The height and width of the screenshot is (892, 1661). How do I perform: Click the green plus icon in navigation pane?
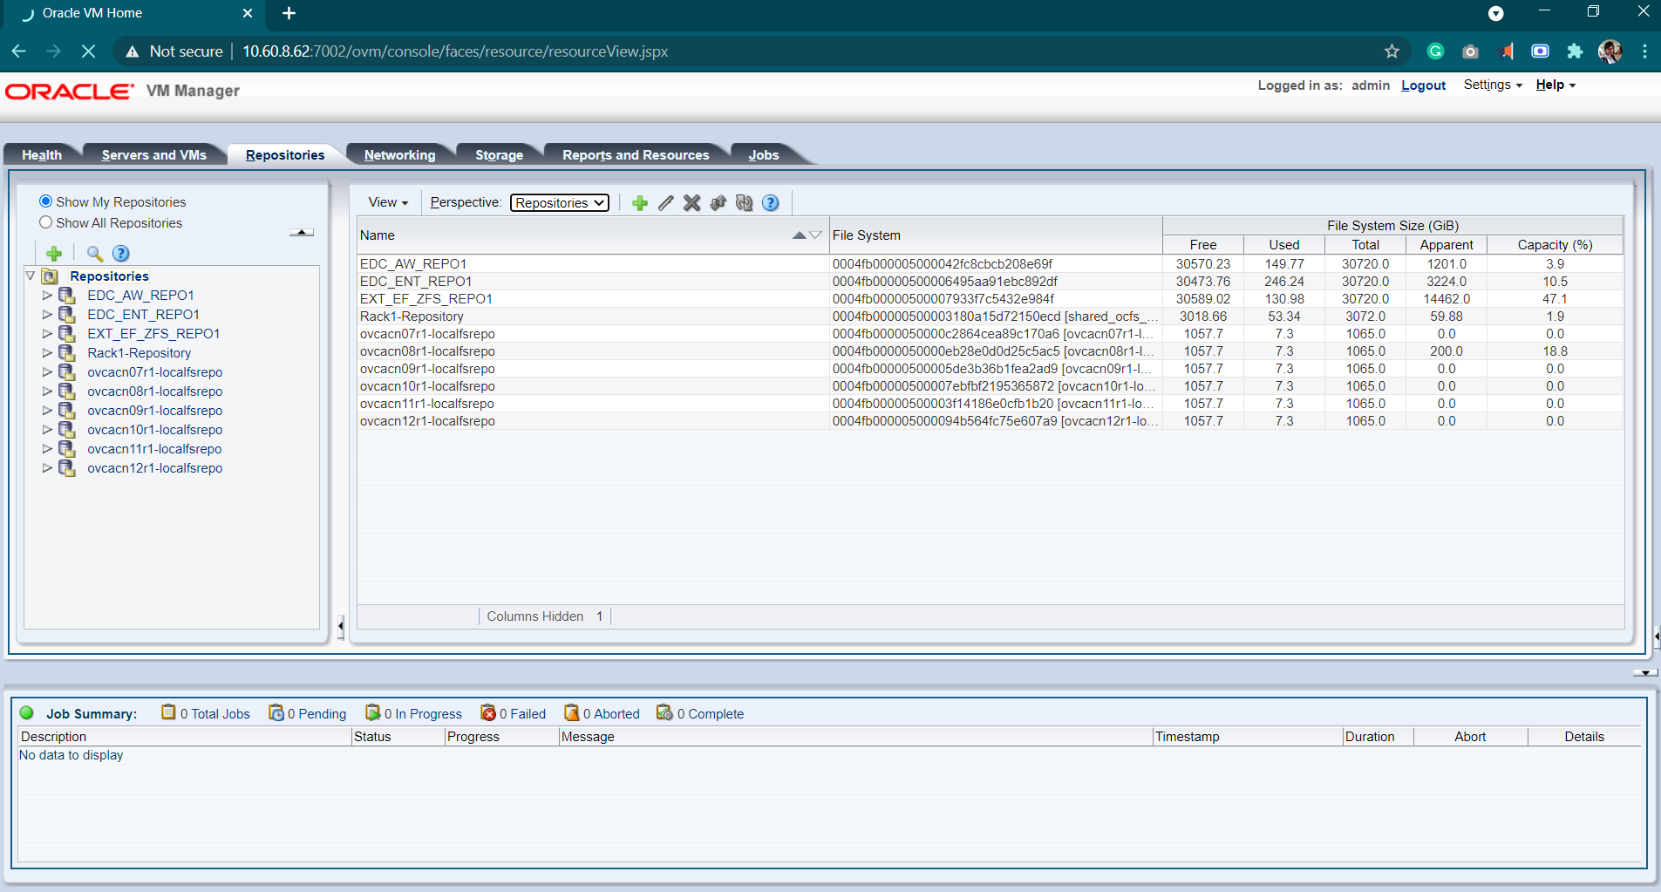[x=54, y=254]
